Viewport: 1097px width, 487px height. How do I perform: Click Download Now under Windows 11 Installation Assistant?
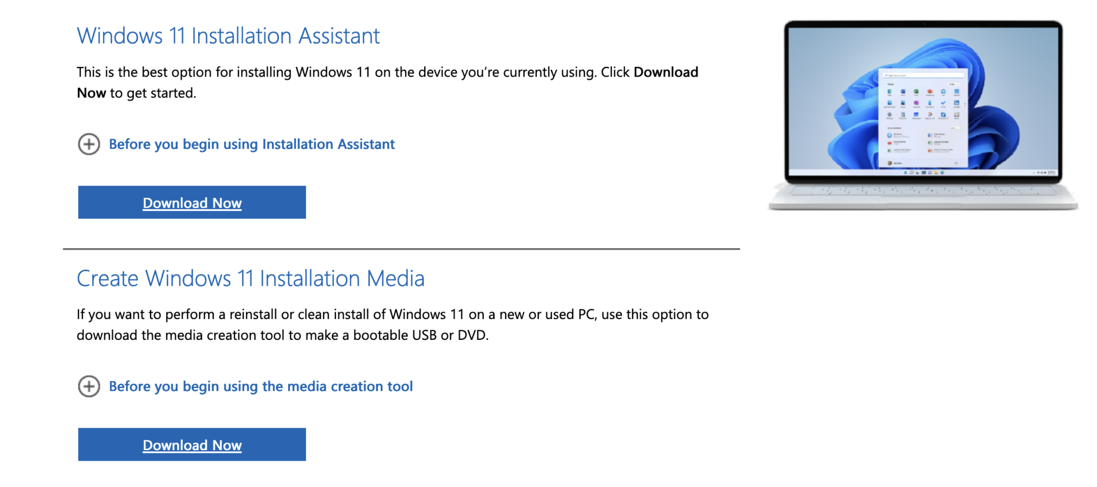(x=192, y=202)
